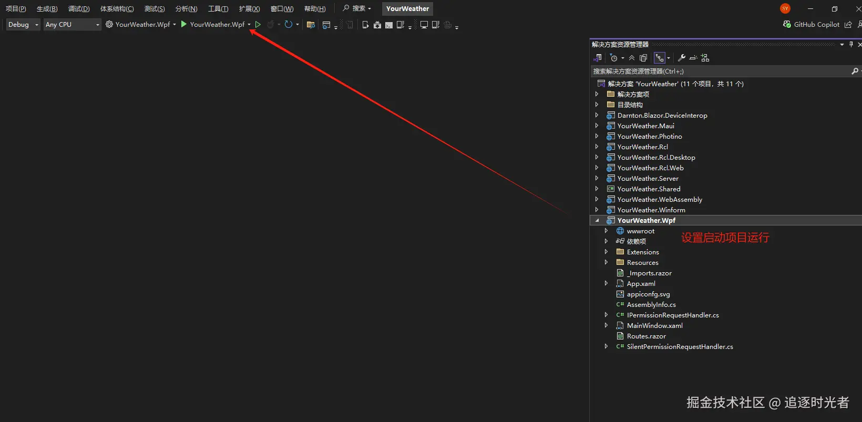
Task: Open the 生成(B) build menu
Action: [x=47, y=8]
